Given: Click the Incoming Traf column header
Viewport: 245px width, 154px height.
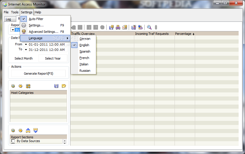Looking at the screenshot, I should click(x=145, y=34).
